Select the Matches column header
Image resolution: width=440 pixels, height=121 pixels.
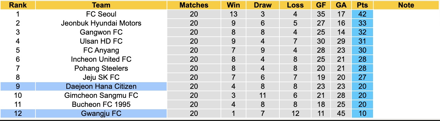194,5
